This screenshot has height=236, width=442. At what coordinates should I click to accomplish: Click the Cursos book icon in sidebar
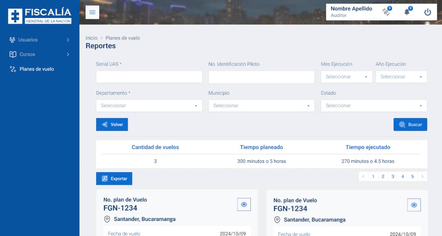[13, 54]
